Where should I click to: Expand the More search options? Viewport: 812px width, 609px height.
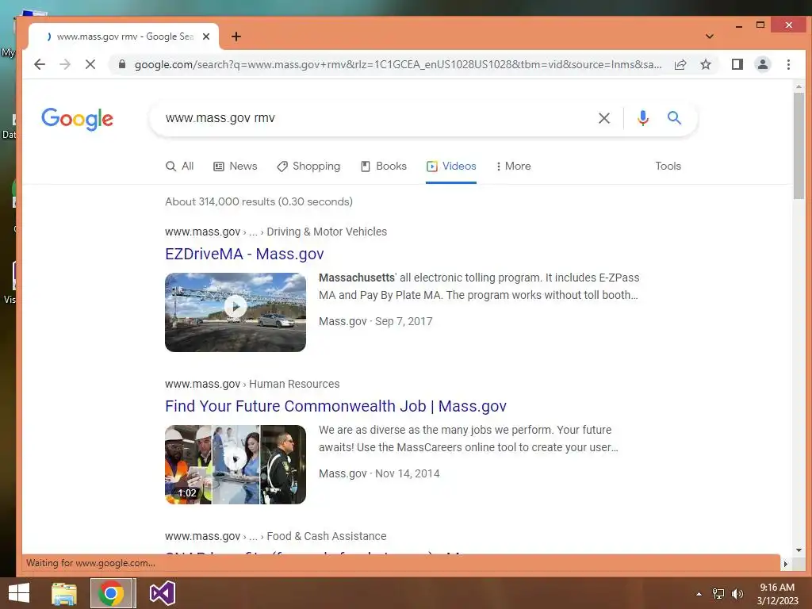coord(513,167)
